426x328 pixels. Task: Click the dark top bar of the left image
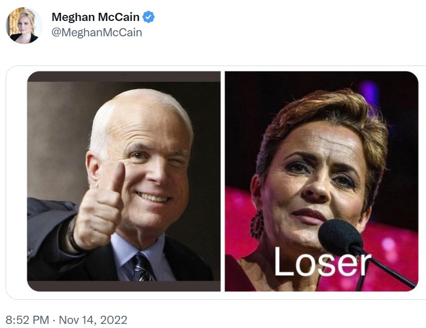pyautogui.click(x=123, y=77)
